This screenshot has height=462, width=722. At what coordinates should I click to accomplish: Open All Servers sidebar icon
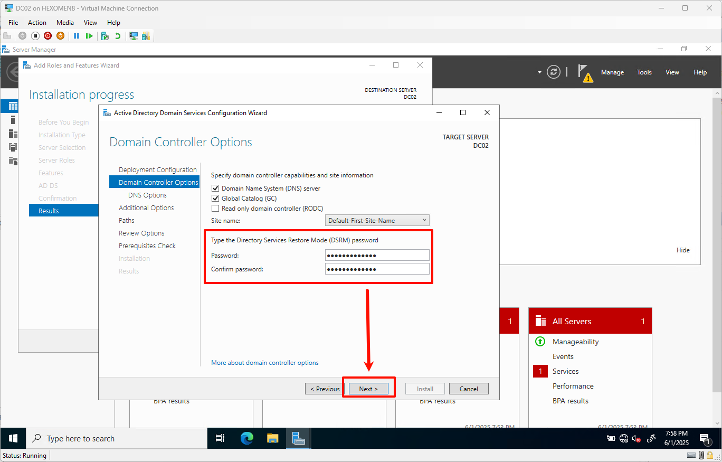pos(13,134)
